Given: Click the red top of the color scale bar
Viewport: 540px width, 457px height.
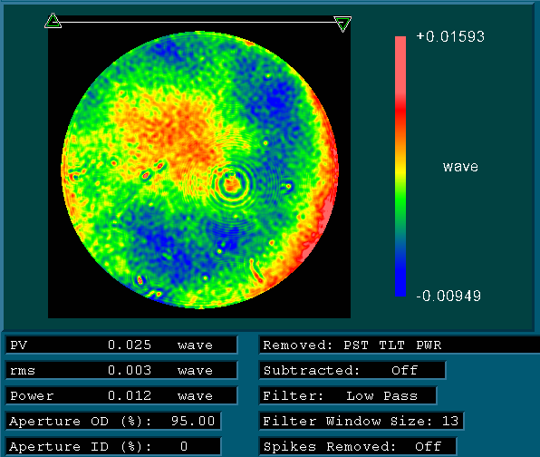Looking at the screenshot, I should [400, 69].
